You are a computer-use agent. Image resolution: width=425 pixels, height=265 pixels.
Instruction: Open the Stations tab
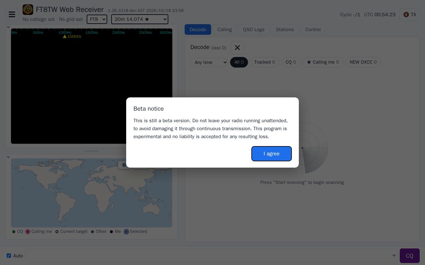[x=285, y=29]
